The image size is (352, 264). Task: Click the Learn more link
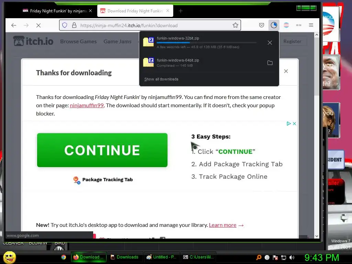point(223,225)
